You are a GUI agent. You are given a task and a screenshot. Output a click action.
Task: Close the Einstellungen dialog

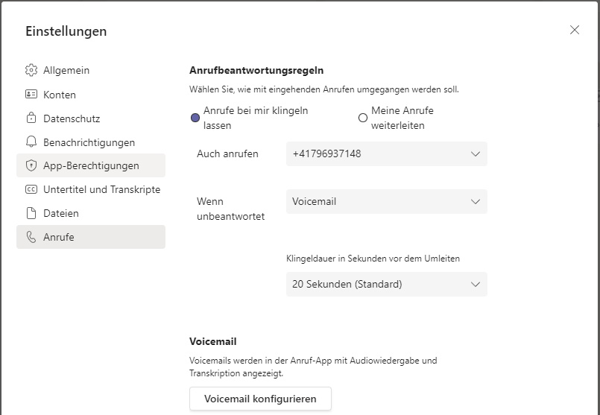(575, 30)
